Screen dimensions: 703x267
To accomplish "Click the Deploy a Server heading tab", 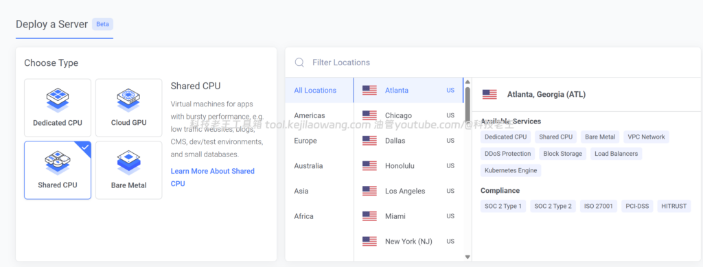I will [52, 24].
